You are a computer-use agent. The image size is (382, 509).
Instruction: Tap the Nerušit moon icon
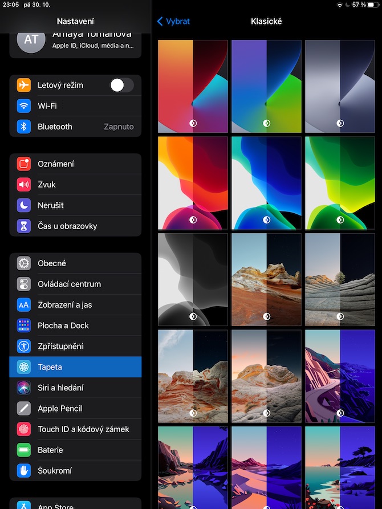point(24,205)
